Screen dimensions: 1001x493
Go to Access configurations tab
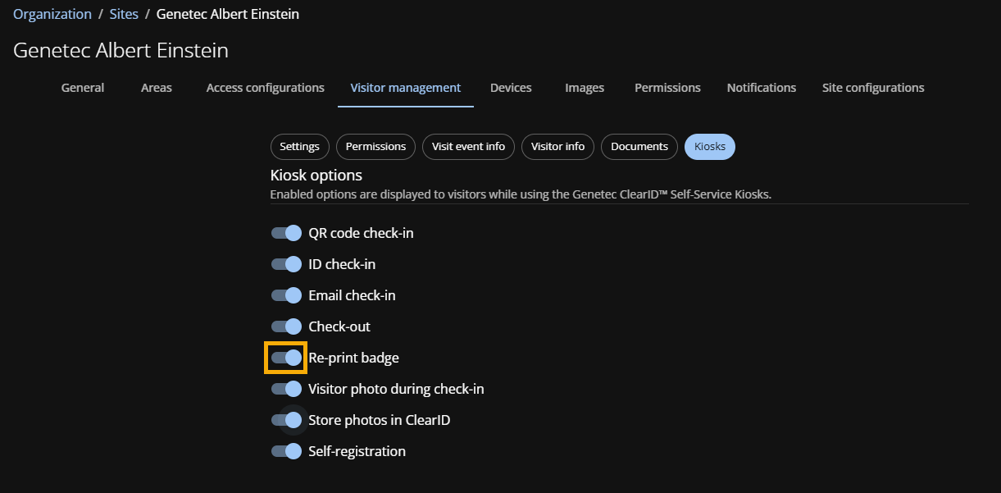coord(265,88)
